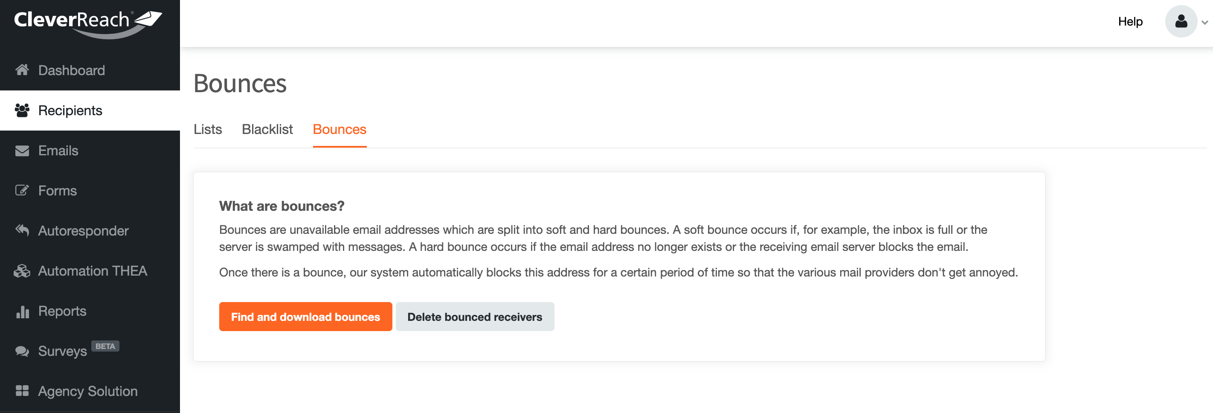Switch to the Lists tab
1213x413 pixels.
pyautogui.click(x=208, y=130)
